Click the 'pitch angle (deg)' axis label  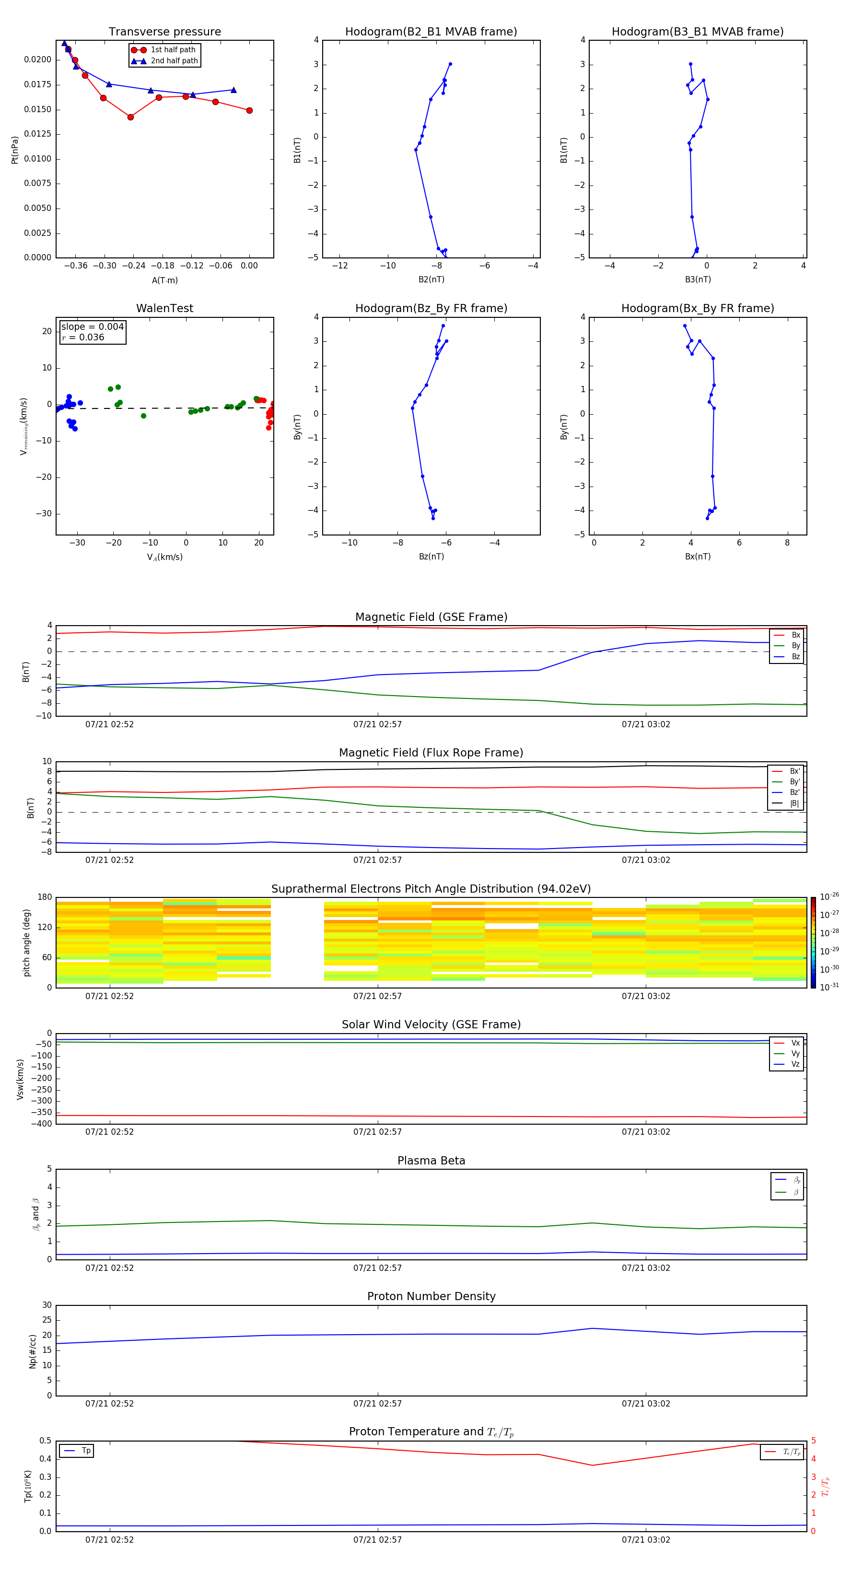click(x=26, y=942)
